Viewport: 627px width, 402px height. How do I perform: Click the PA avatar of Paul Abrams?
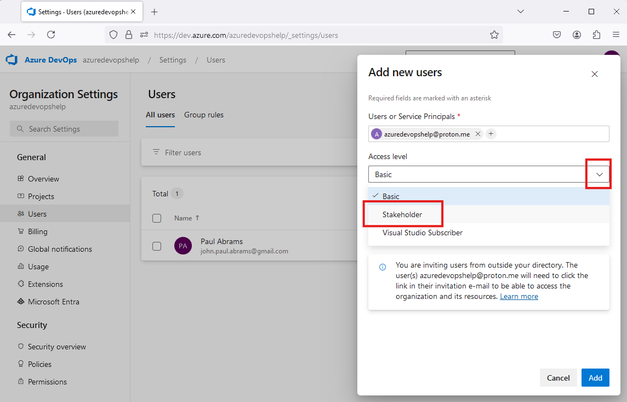[x=183, y=246]
